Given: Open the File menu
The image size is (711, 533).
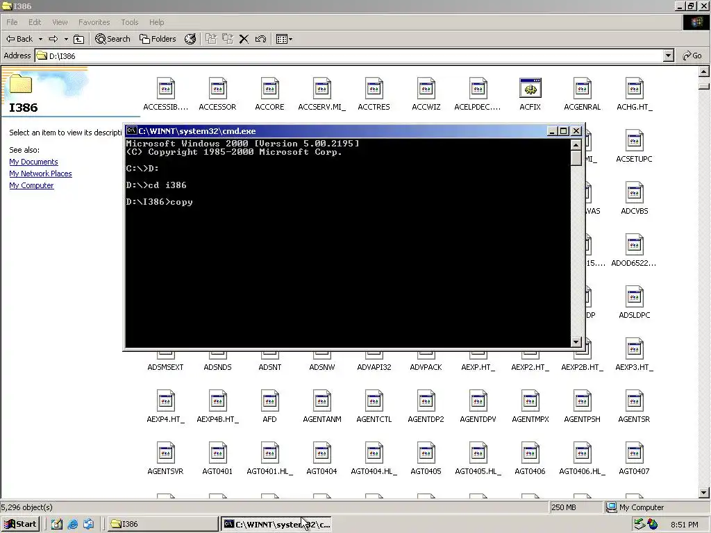Looking at the screenshot, I should (x=12, y=22).
